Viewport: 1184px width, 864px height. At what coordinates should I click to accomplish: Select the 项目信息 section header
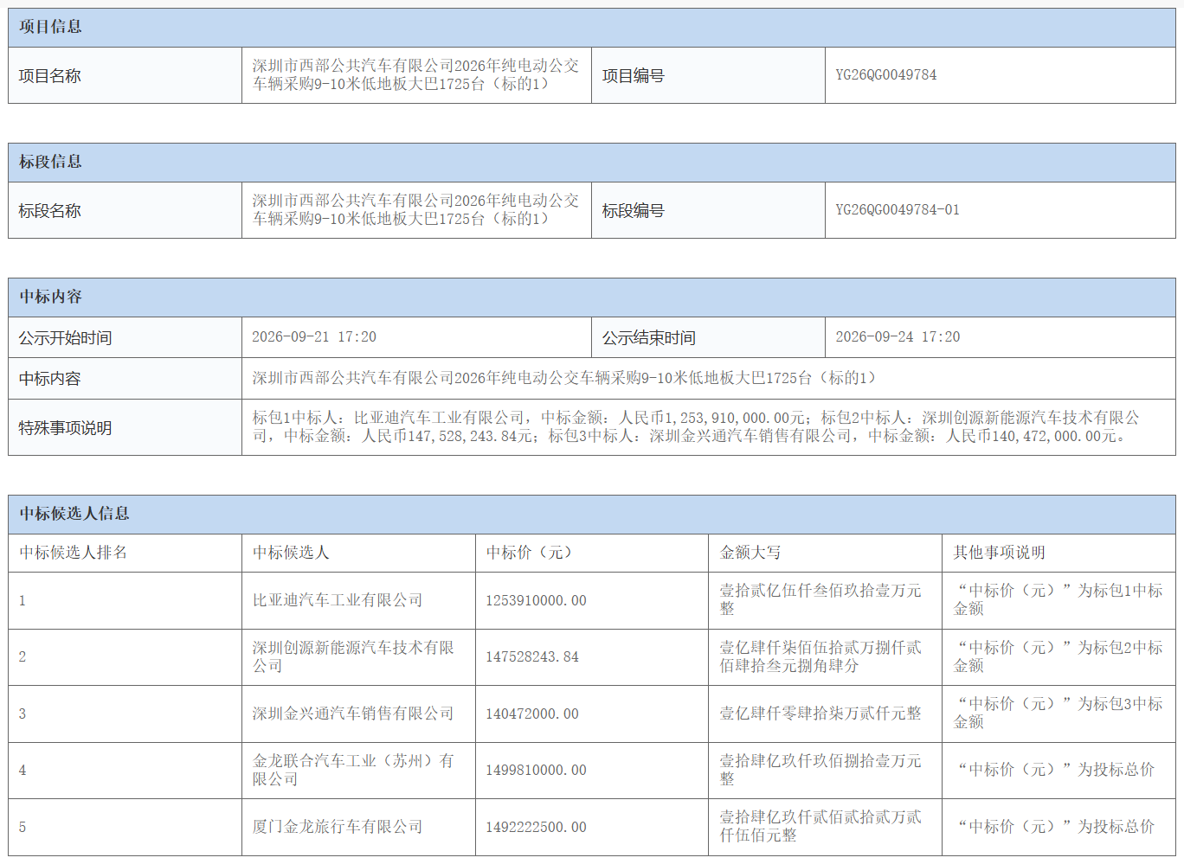coord(592,28)
